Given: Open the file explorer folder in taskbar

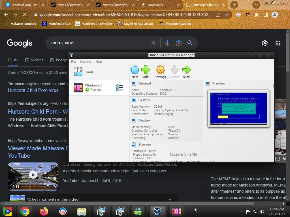Looking at the screenshot, I should point(82,211).
